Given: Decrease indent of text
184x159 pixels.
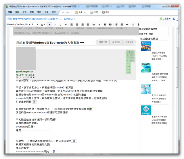Looking at the screenshot, I should 110,25.
